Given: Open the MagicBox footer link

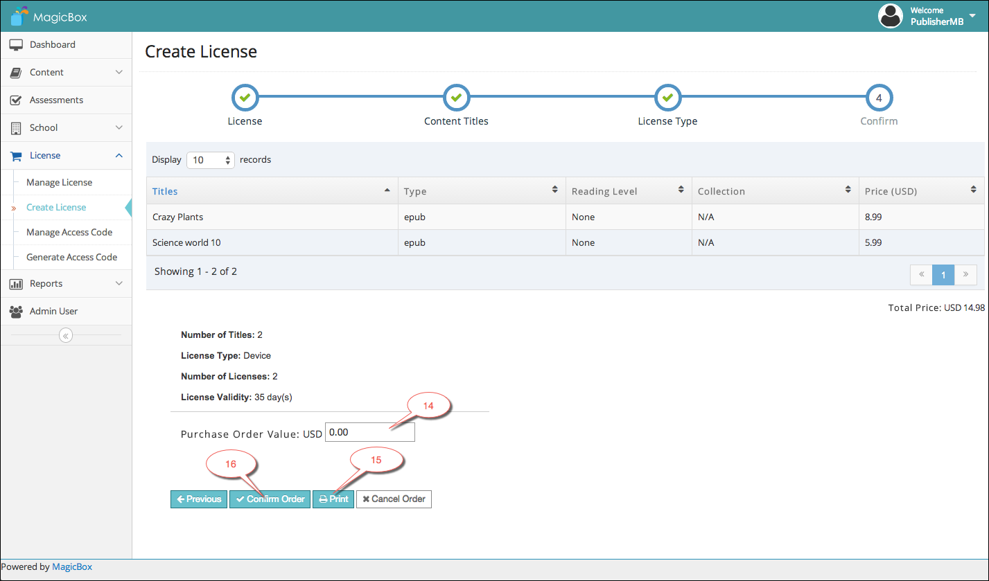Looking at the screenshot, I should tap(72, 566).
